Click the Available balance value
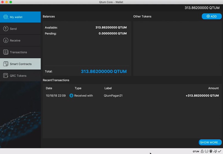Screen dimensions: 223x154 click(x=111, y=27)
